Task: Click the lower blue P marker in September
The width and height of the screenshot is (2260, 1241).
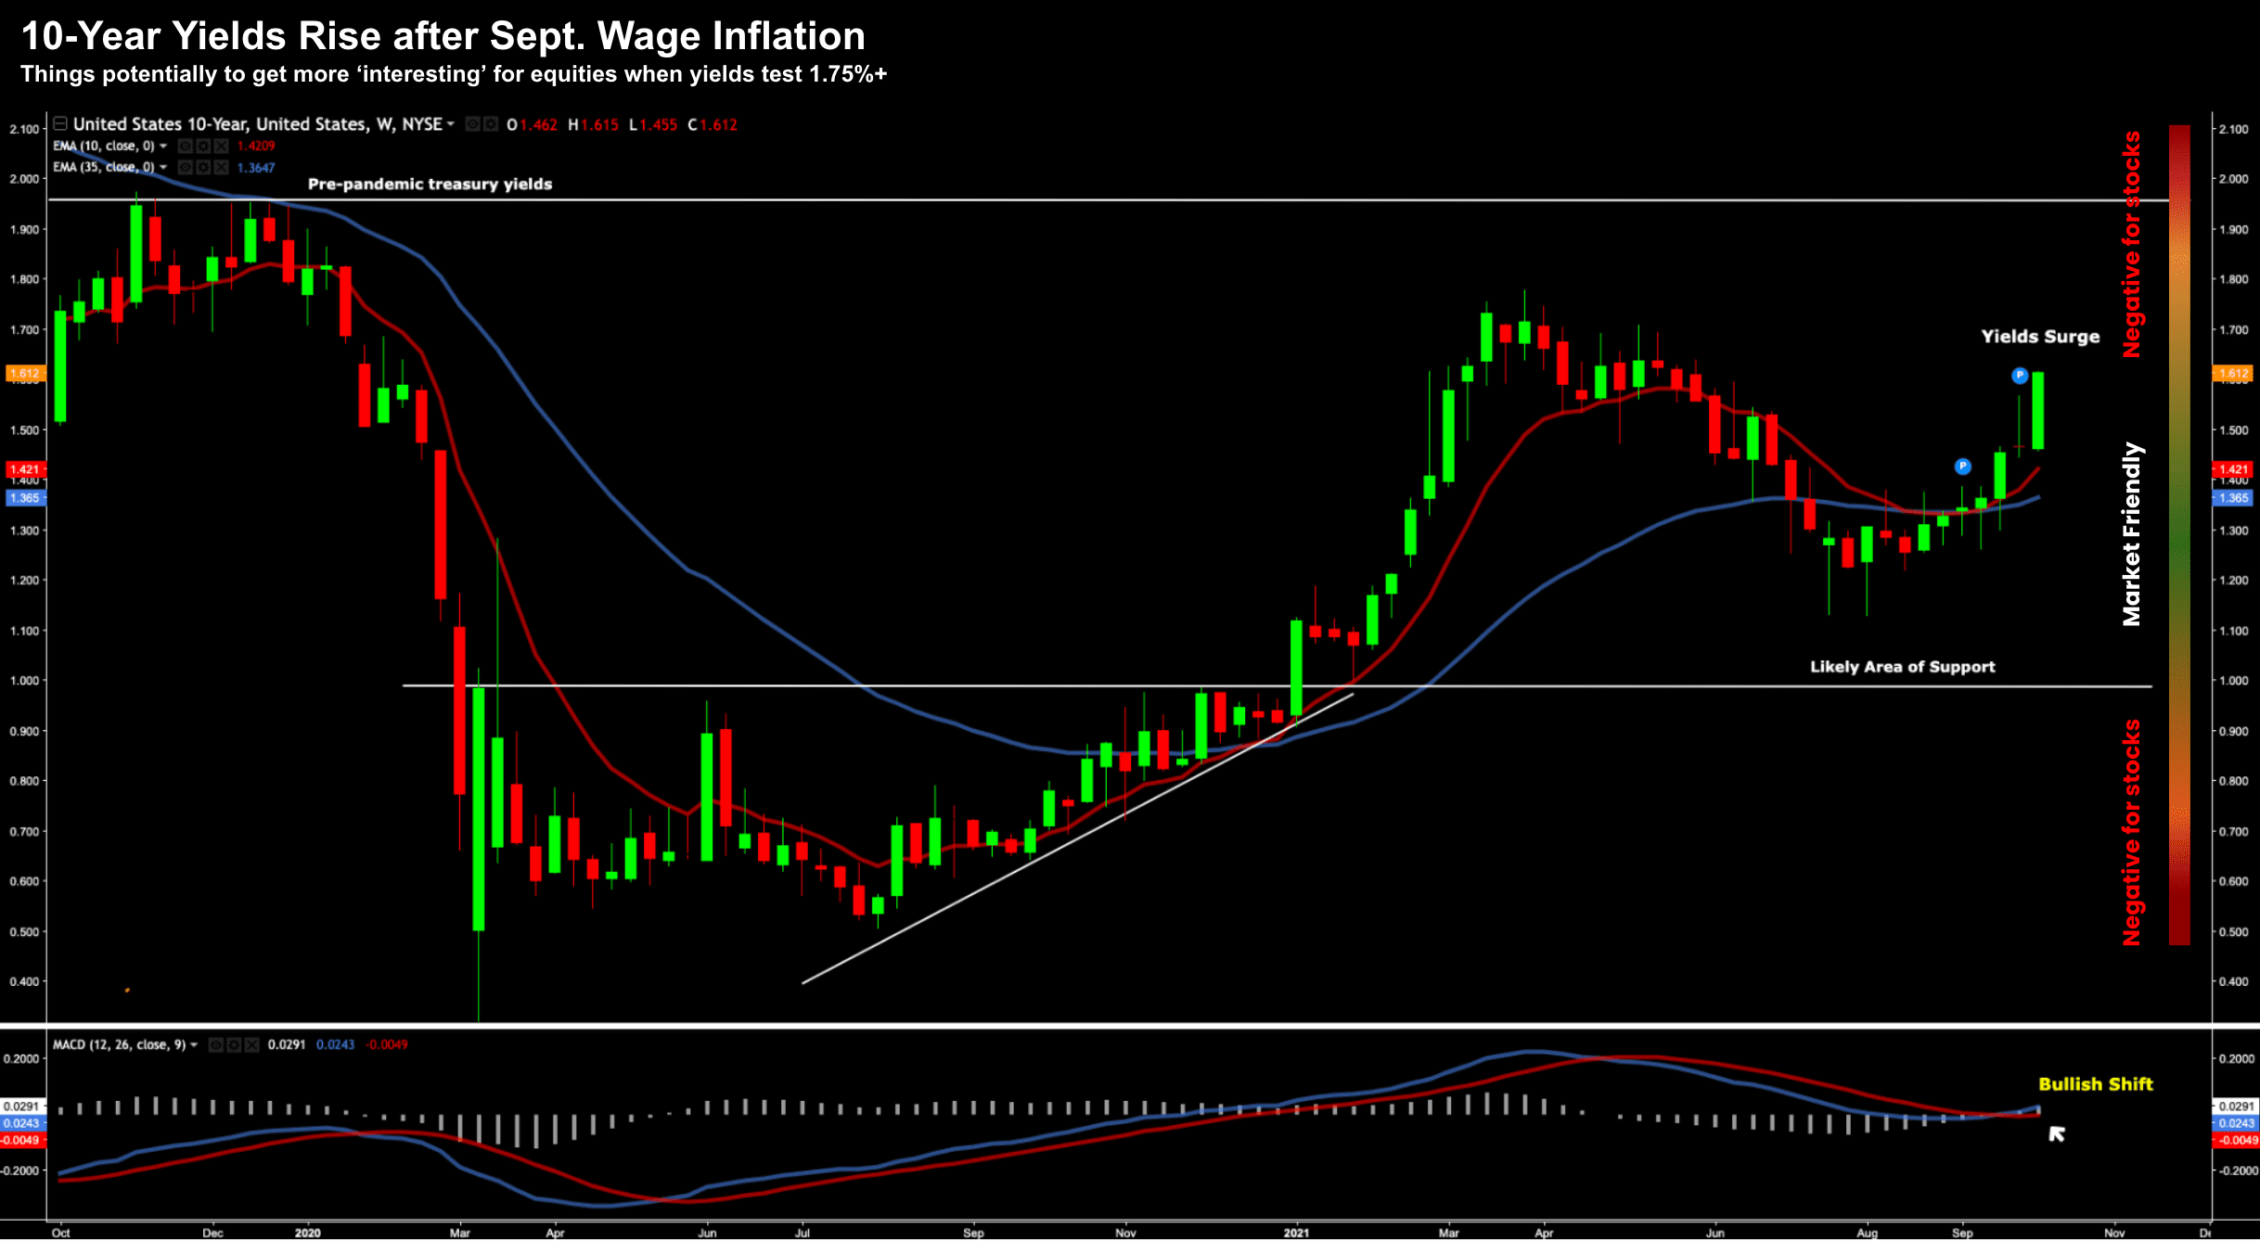Action: (1962, 467)
